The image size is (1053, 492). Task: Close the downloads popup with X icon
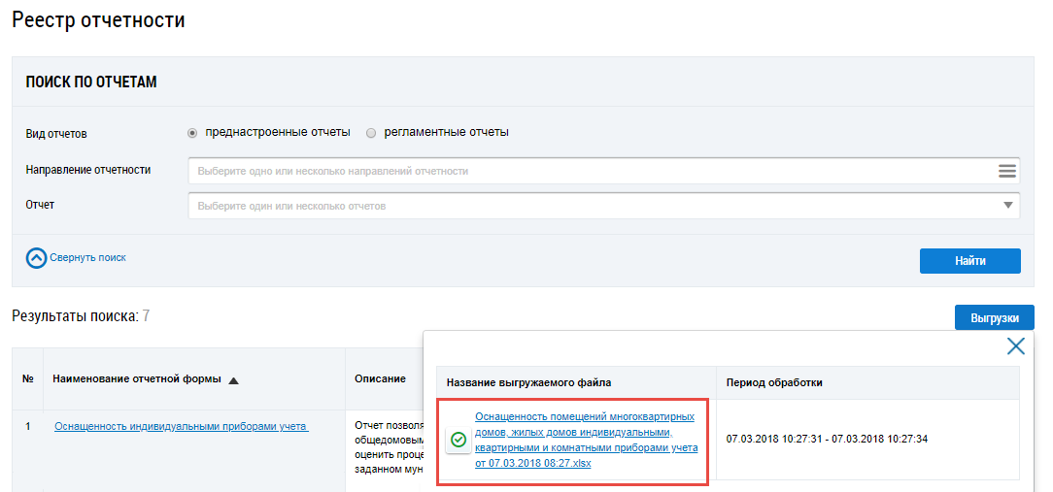(1015, 346)
